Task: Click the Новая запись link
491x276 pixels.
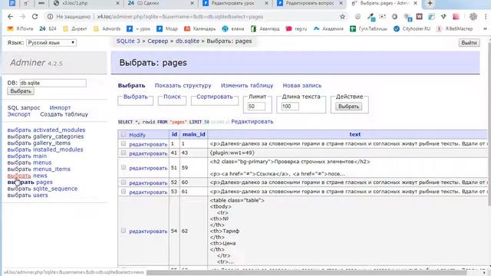Action: (x=302, y=85)
